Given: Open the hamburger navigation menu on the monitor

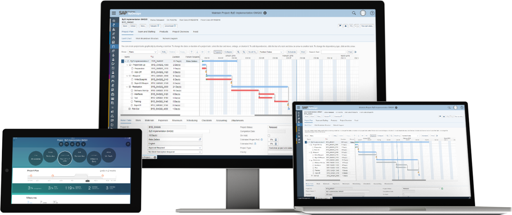Looking at the screenshot, I should click(114, 13).
